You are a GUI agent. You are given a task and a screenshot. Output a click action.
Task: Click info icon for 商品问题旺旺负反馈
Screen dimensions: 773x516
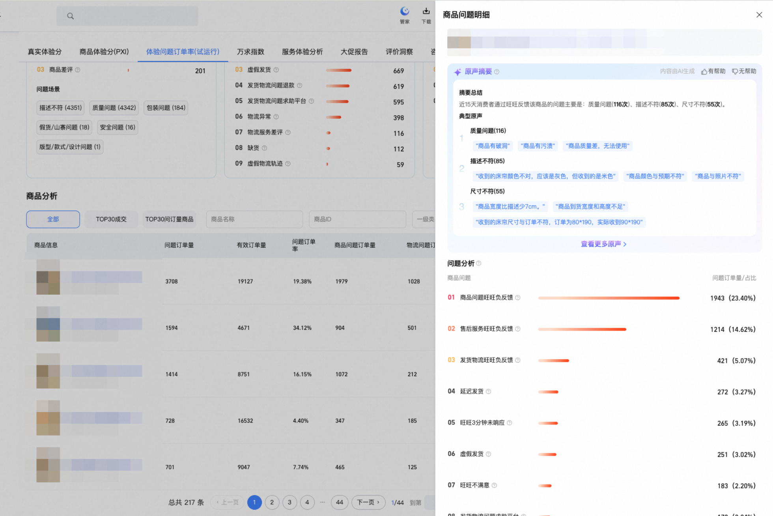point(518,297)
